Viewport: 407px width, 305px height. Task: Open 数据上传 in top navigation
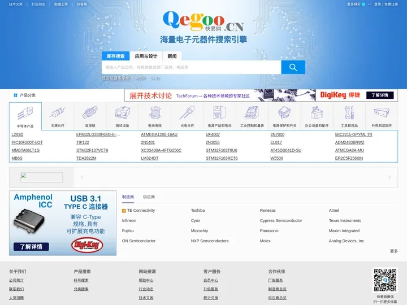(60, 4)
